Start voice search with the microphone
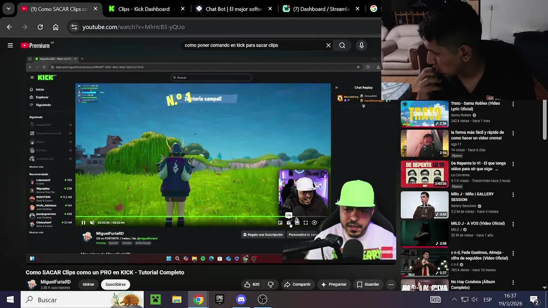This screenshot has height=308, width=548. pos(362,45)
